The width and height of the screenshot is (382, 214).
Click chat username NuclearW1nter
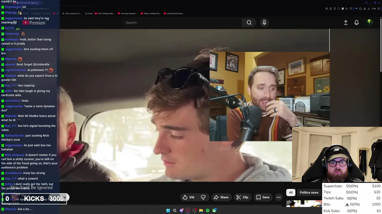coord(14,136)
